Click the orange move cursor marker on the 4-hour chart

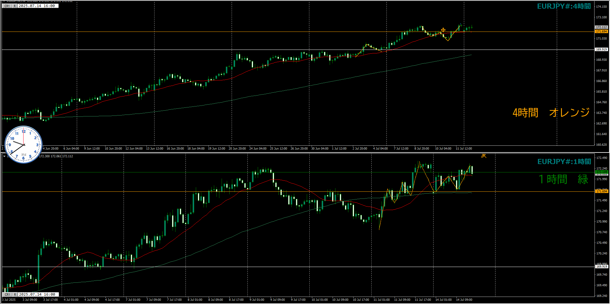443,30
